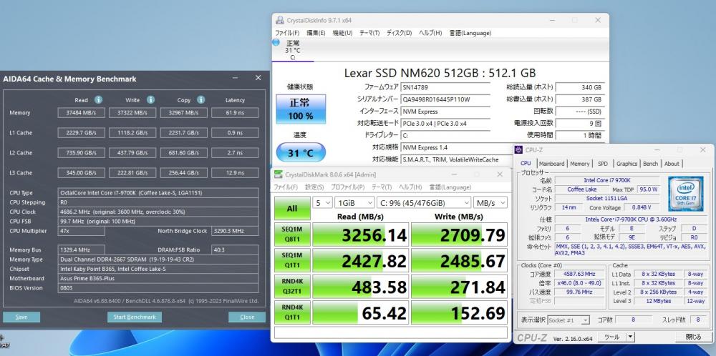Run the SEQ1M Q8T1 test button

point(292,234)
